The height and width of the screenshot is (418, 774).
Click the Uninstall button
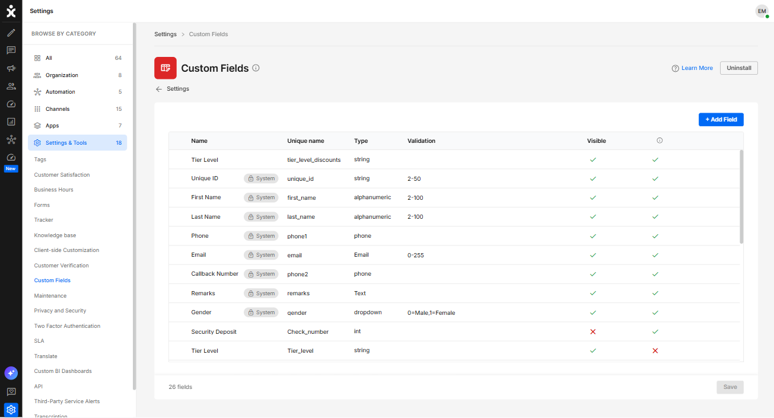click(738, 68)
